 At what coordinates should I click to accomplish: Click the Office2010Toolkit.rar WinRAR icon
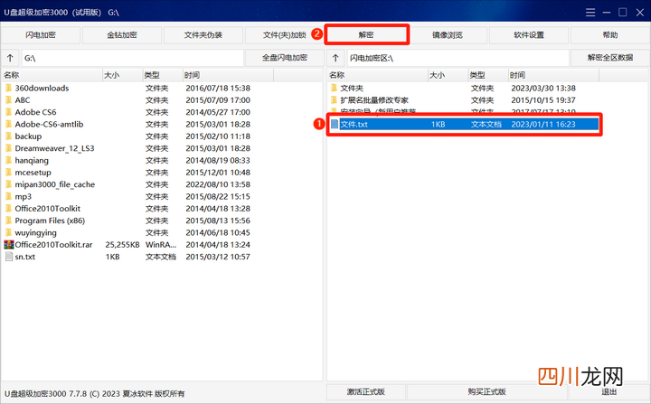(x=9, y=245)
